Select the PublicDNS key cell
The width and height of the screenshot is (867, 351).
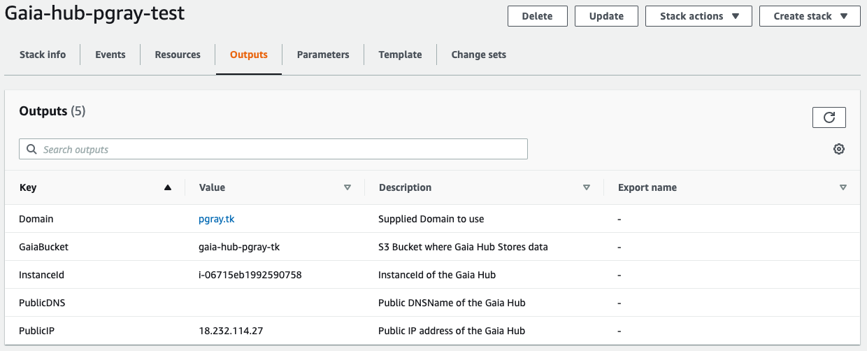(42, 303)
